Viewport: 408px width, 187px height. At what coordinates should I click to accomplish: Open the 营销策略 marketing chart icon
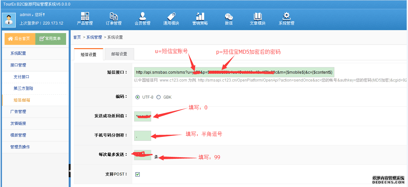point(200,16)
